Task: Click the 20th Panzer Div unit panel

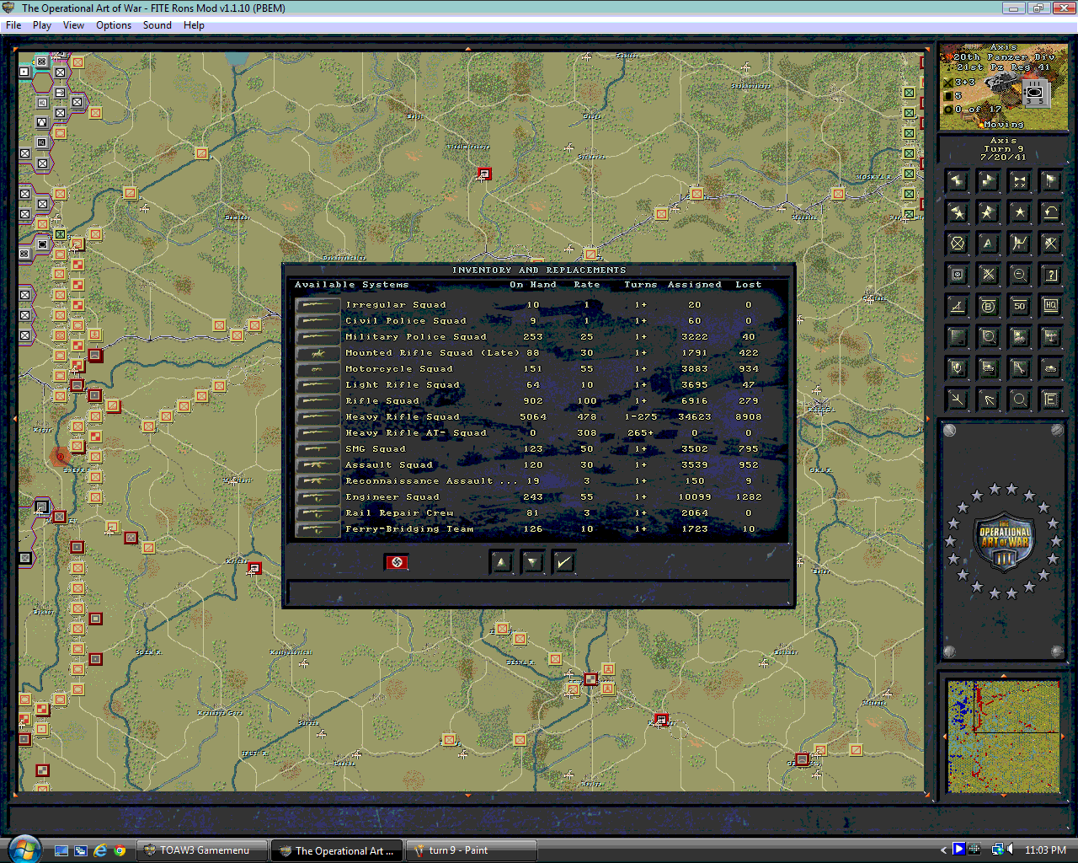Action: click(x=1003, y=87)
